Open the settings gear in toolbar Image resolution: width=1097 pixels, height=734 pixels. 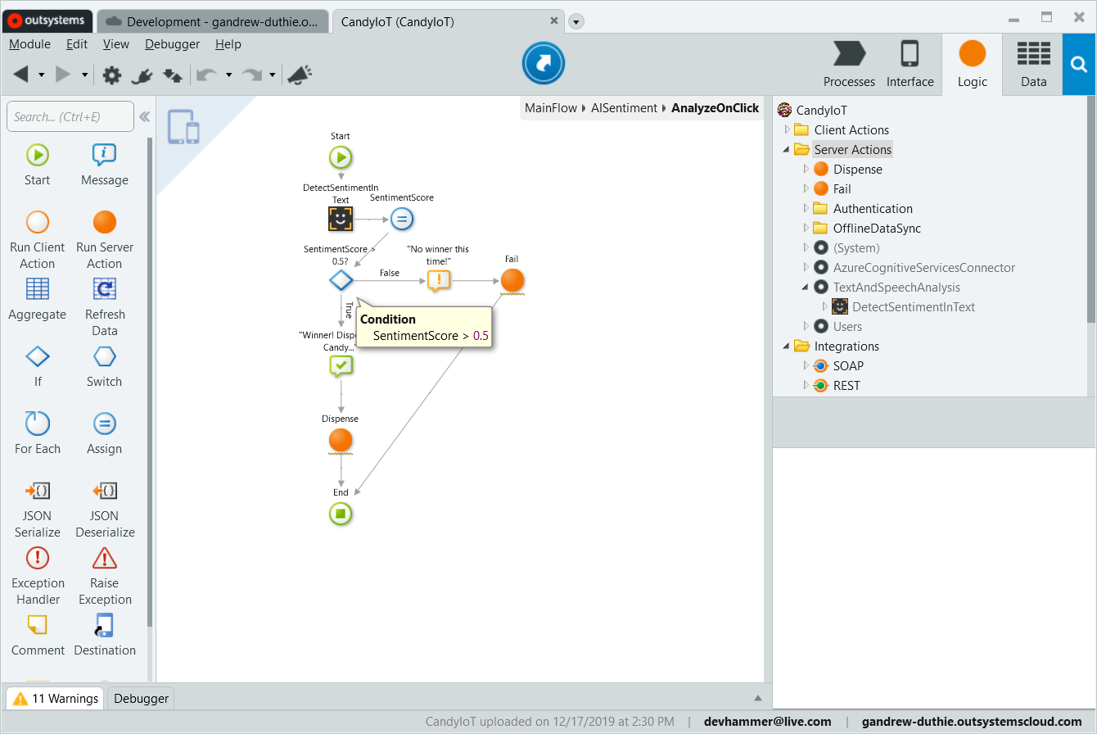111,75
